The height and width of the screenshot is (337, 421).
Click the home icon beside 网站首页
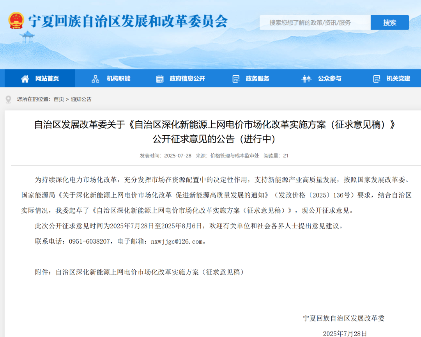tap(25, 79)
